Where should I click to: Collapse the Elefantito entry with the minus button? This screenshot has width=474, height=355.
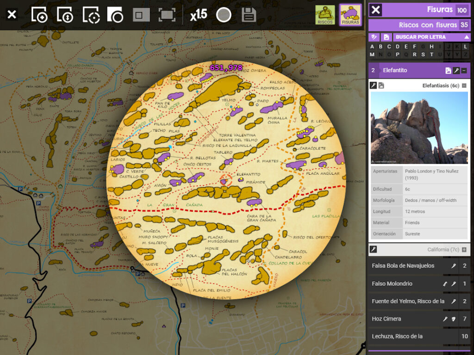[464, 70]
